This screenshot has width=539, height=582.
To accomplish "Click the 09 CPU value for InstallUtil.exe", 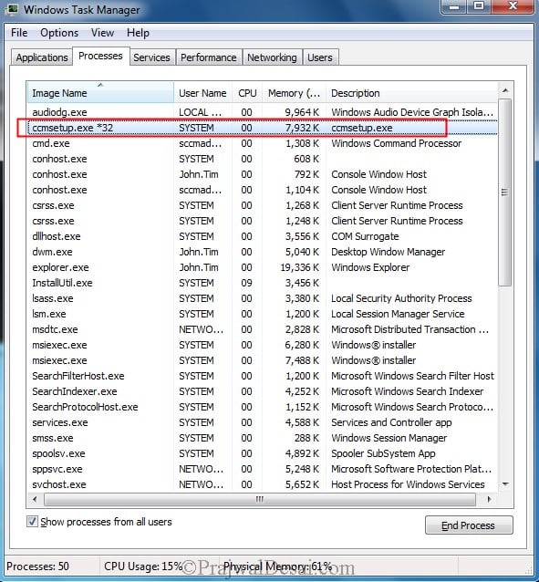I will (246, 283).
